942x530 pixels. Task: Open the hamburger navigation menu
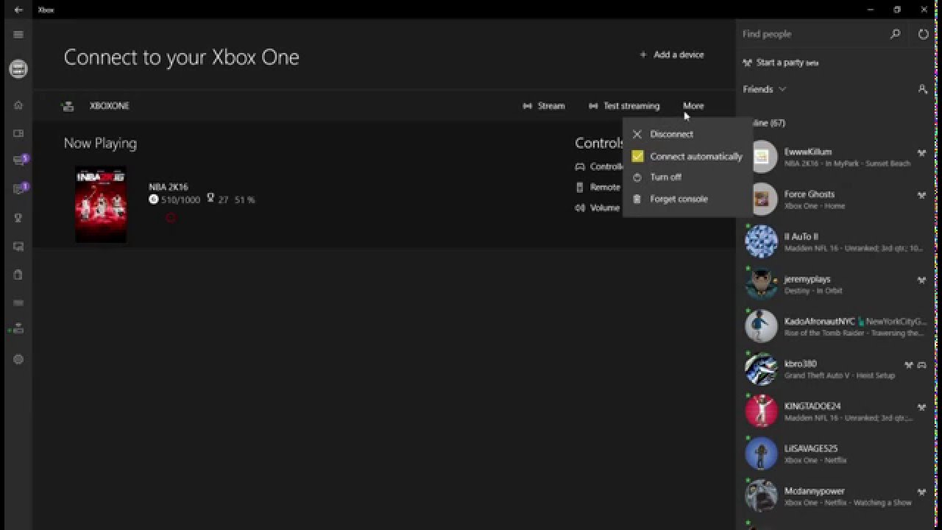pyautogui.click(x=18, y=34)
